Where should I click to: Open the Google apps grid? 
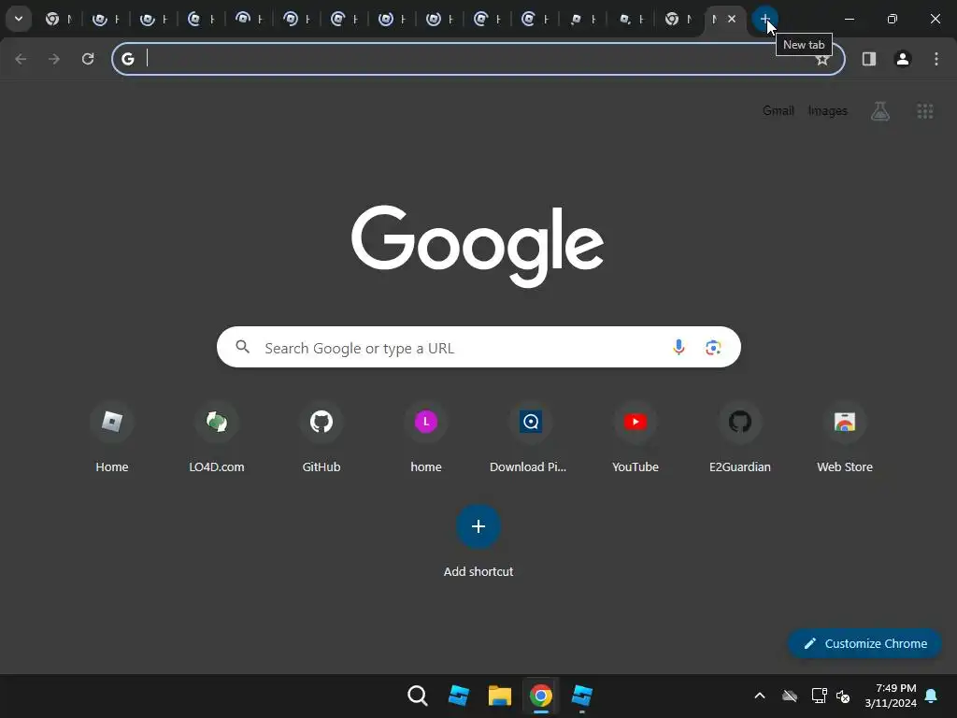pyautogui.click(x=925, y=111)
